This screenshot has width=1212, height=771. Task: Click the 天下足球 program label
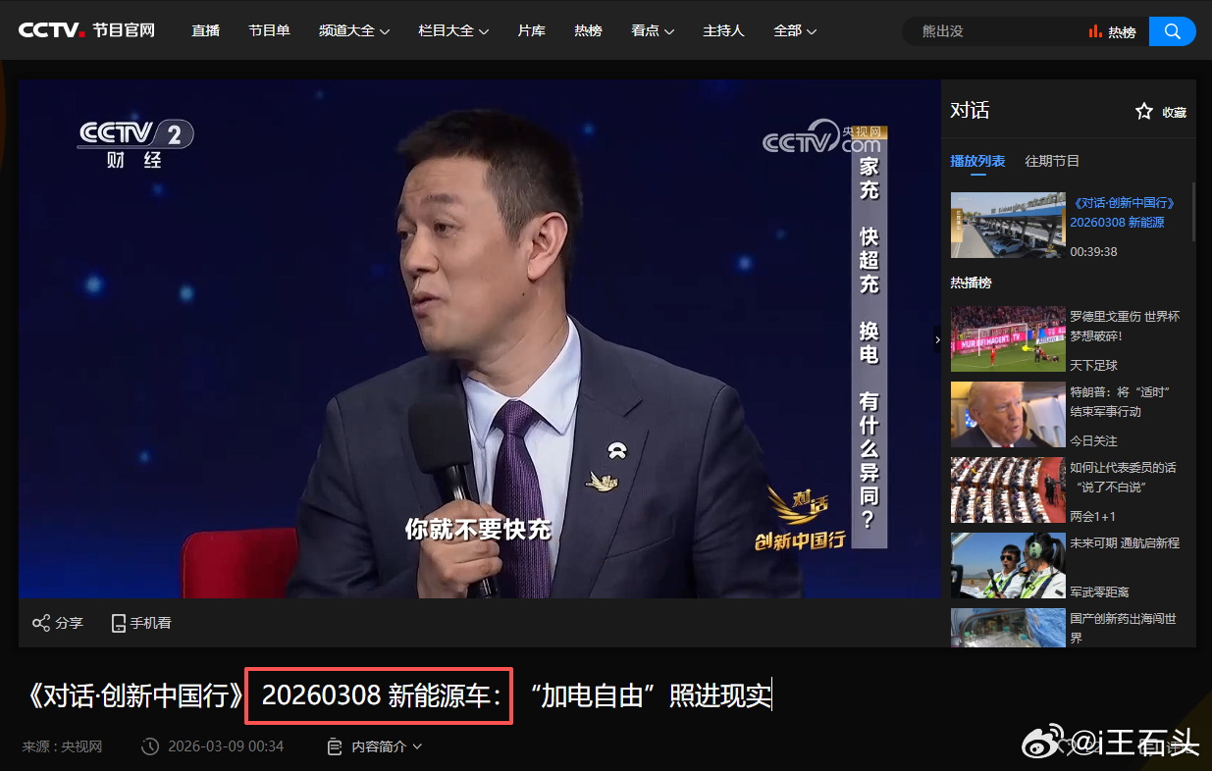click(x=1093, y=365)
